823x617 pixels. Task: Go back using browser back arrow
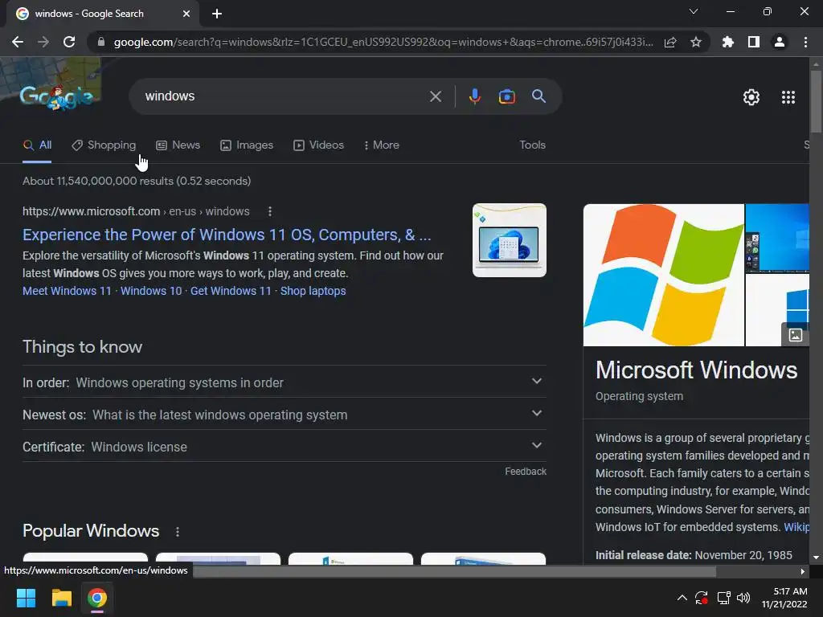[18, 42]
